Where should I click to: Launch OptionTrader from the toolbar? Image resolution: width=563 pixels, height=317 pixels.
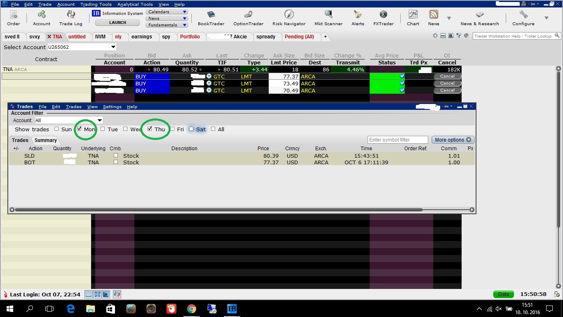[248, 18]
